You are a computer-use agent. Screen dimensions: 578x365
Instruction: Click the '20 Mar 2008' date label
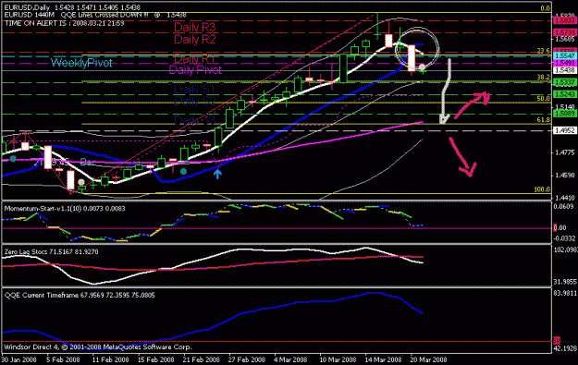(429, 359)
